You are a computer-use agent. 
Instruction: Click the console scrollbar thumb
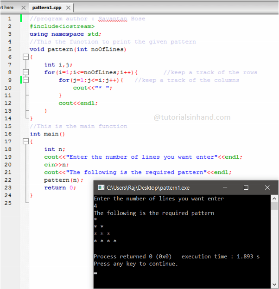click(274, 206)
